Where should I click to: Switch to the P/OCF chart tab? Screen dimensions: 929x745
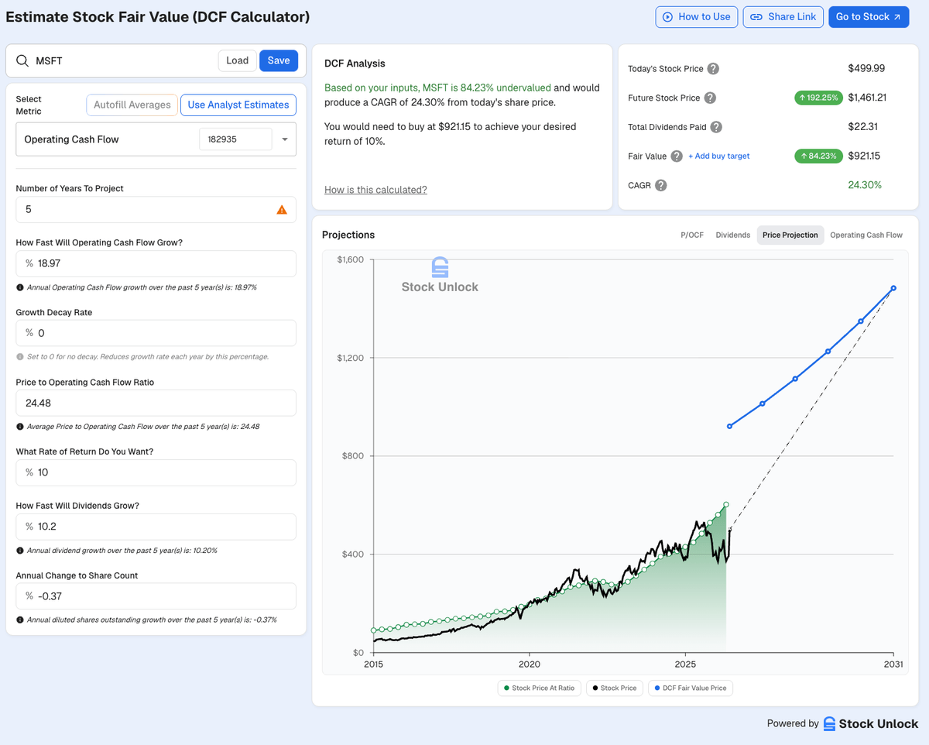692,235
